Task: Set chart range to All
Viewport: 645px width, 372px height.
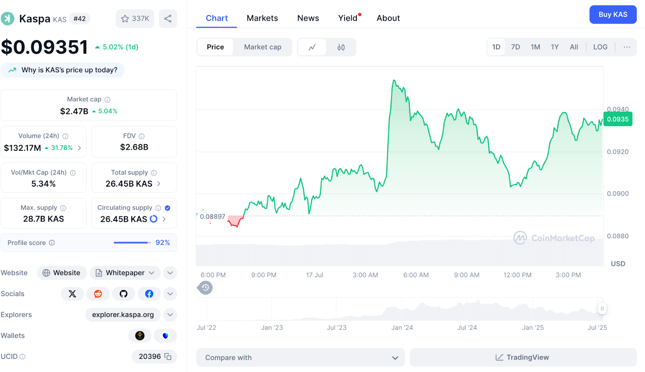Action: point(574,47)
